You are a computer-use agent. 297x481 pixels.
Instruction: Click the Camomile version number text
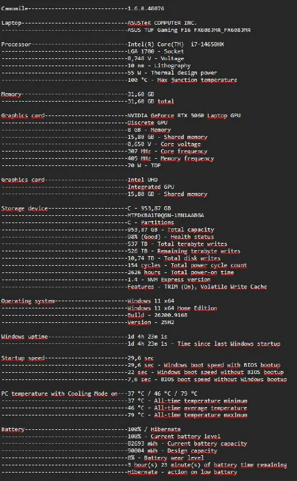coord(146,8)
